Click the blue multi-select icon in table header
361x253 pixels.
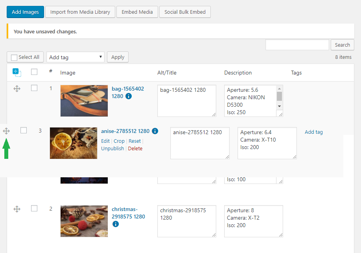pos(17,73)
